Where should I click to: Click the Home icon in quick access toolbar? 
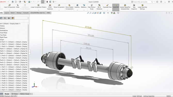coord(13,2)
